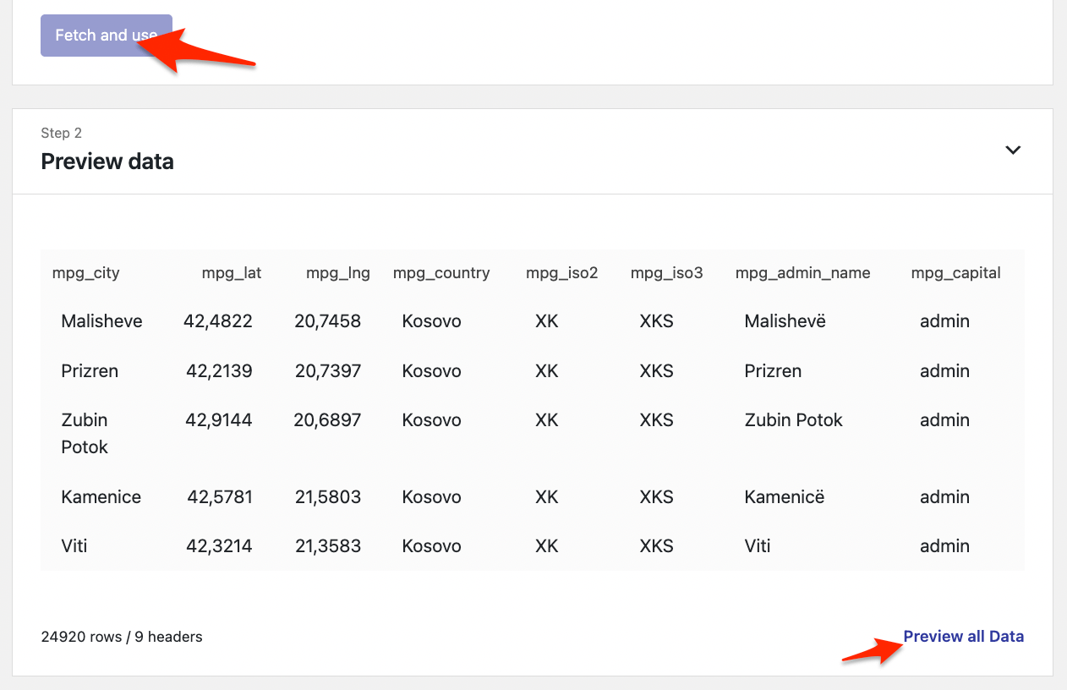Click the mpg_country column header
The width and height of the screenshot is (1067, 690).
pos(441,273)
